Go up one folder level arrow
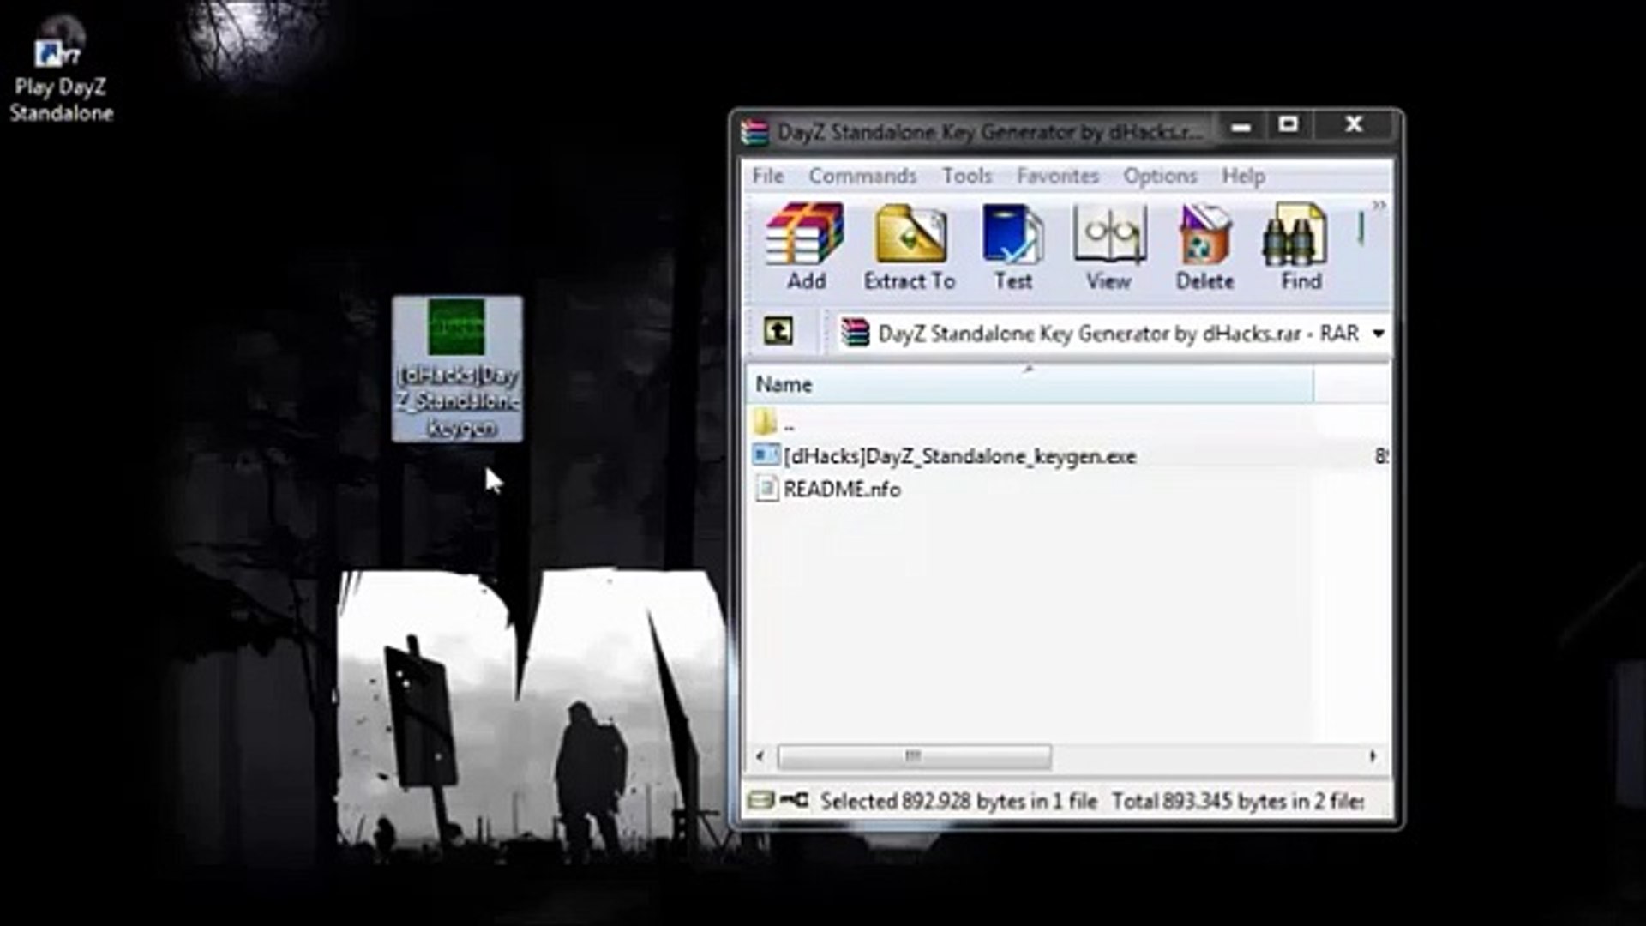This screenshot has height=926, width=1646. 778,332
